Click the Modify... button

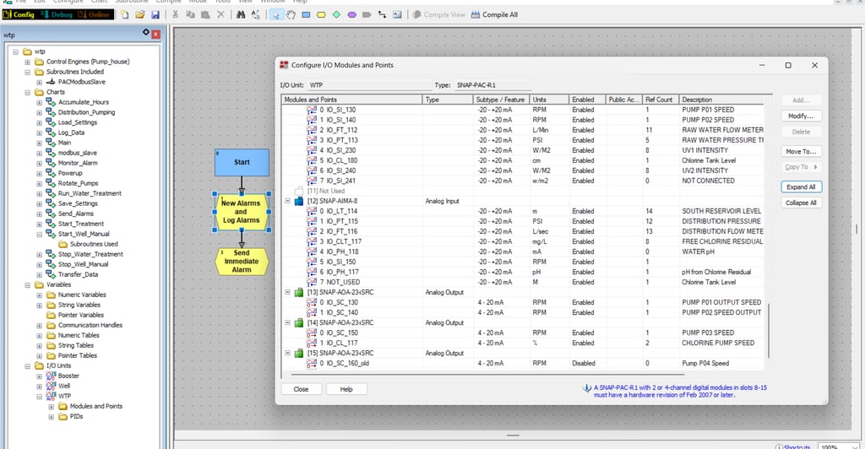(801, 116)
